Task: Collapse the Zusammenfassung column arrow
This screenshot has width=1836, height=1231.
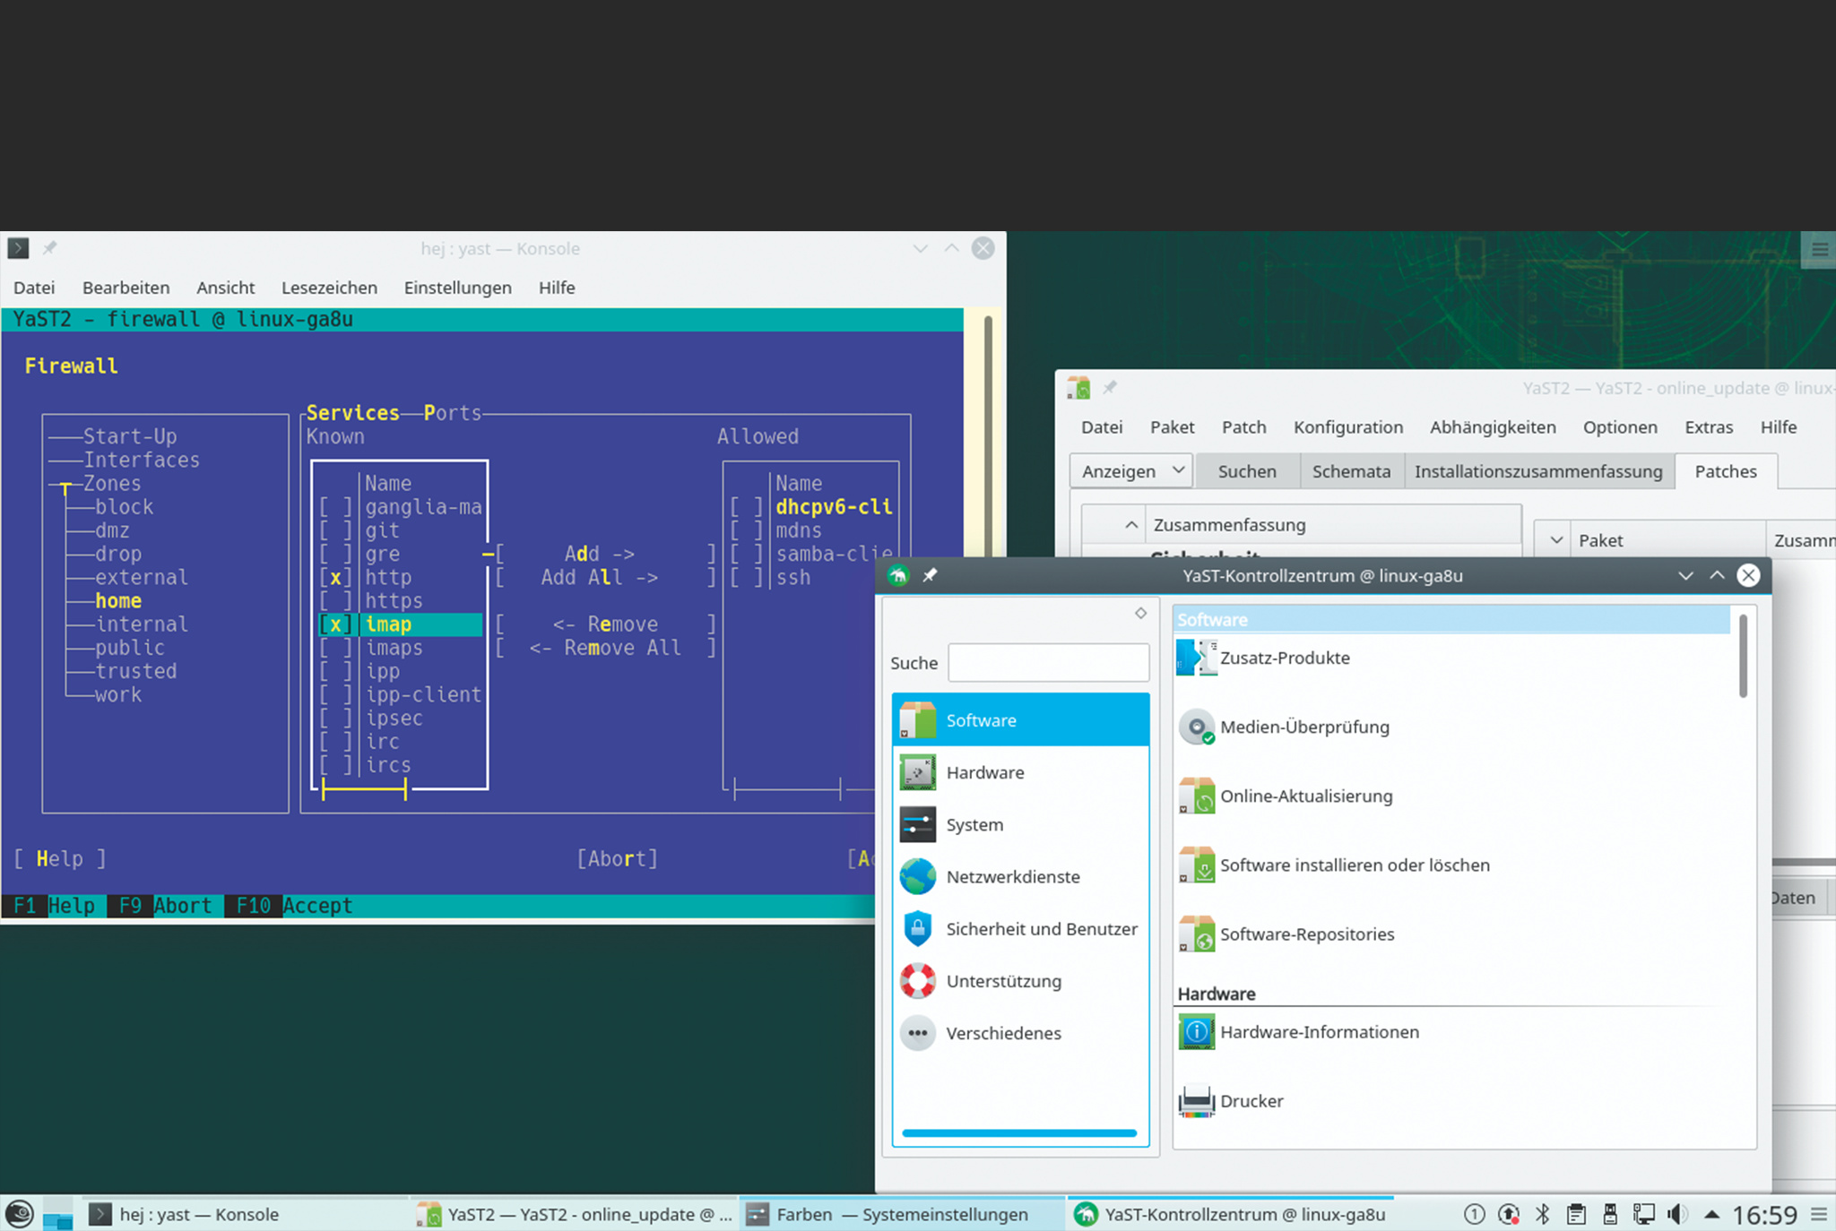Action: 1131,525
